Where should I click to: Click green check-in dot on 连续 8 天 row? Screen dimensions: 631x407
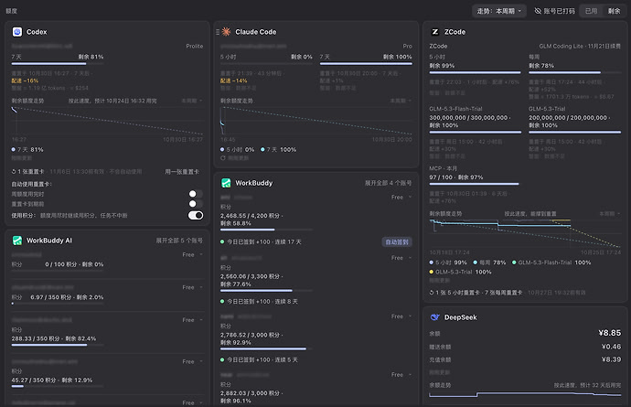[x=222, y=302]
